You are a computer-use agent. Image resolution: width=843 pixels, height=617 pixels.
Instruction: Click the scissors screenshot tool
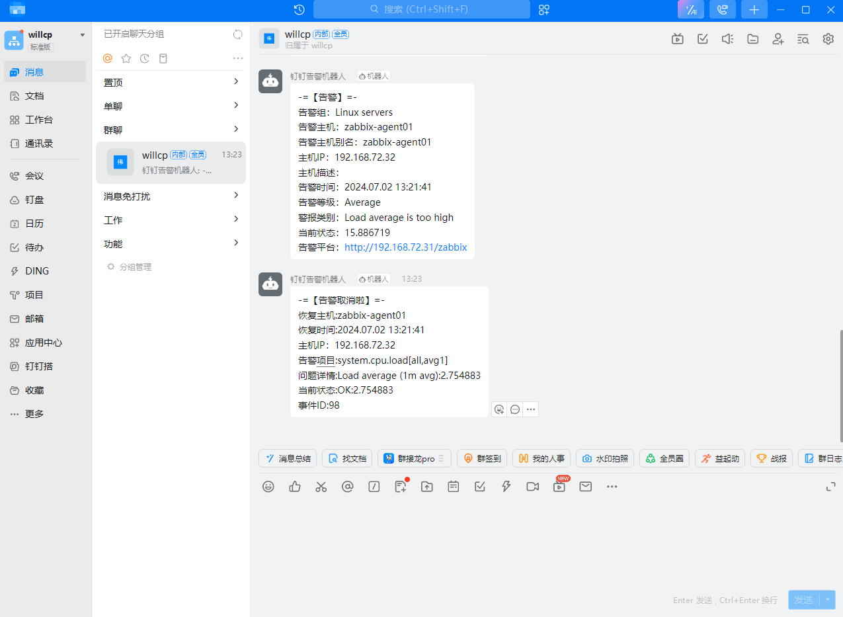click(321, 487)
